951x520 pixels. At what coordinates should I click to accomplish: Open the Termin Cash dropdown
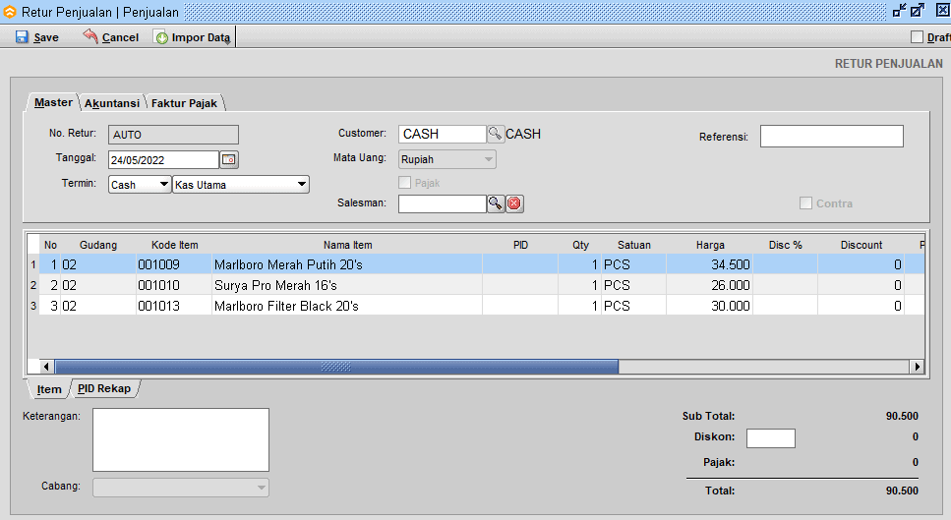coord(140,184)
